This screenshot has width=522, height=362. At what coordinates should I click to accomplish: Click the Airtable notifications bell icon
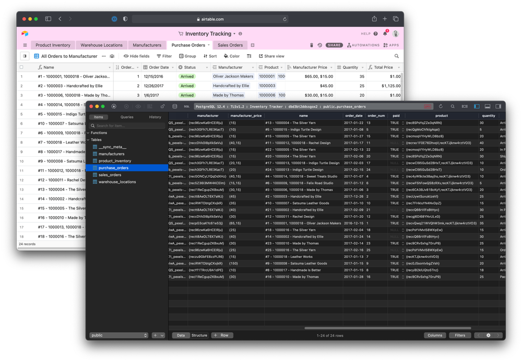click(x=385, y=33)
